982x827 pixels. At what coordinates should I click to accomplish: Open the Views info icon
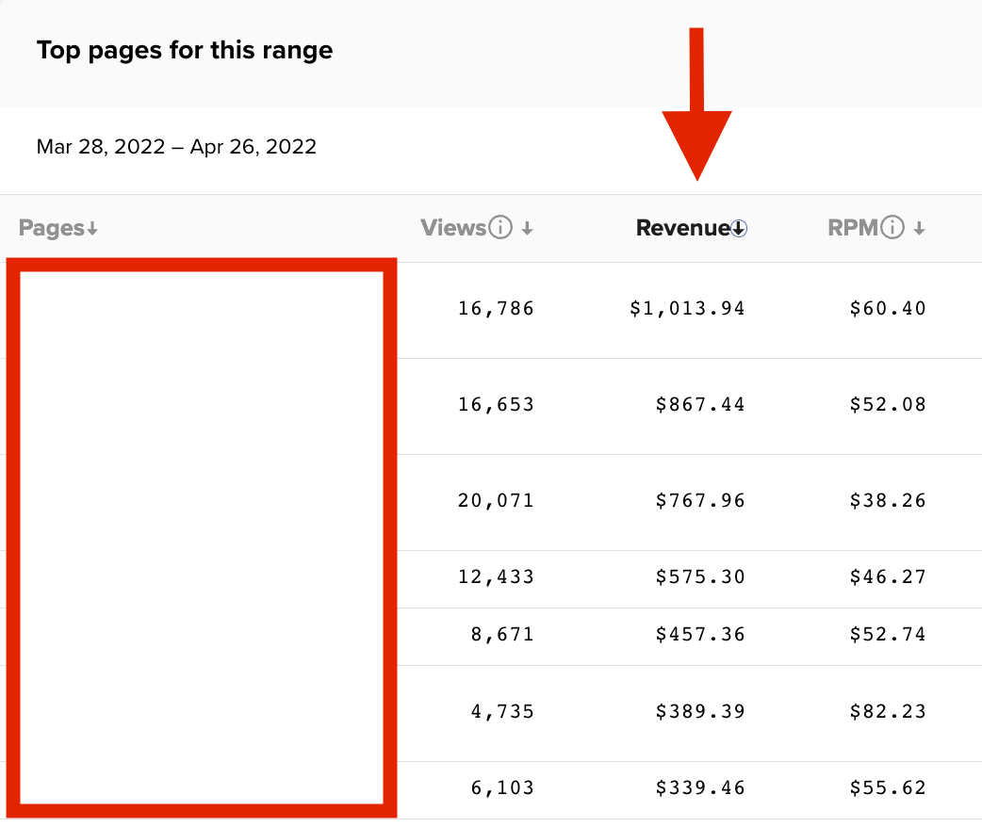click(x=500, y=227)
